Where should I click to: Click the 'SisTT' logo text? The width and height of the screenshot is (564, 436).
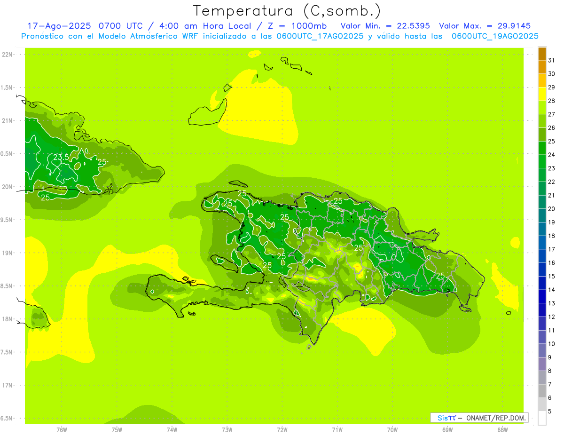click(446, 418)
